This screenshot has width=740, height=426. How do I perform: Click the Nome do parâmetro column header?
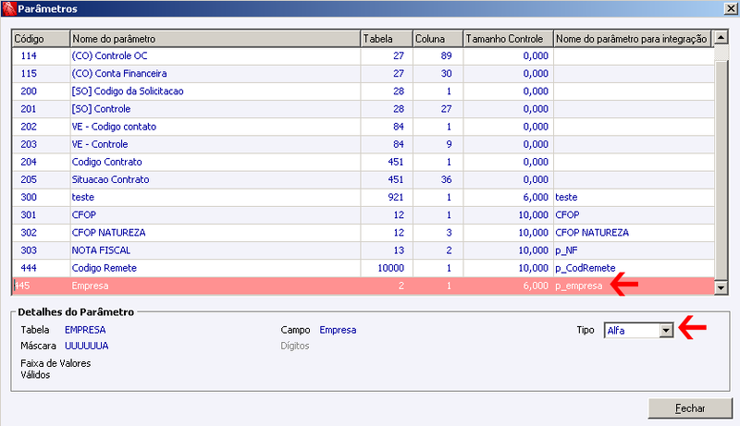216,39
